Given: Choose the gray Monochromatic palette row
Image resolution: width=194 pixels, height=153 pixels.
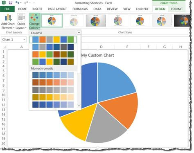Looking at the screenshot, I should (53, 90).
